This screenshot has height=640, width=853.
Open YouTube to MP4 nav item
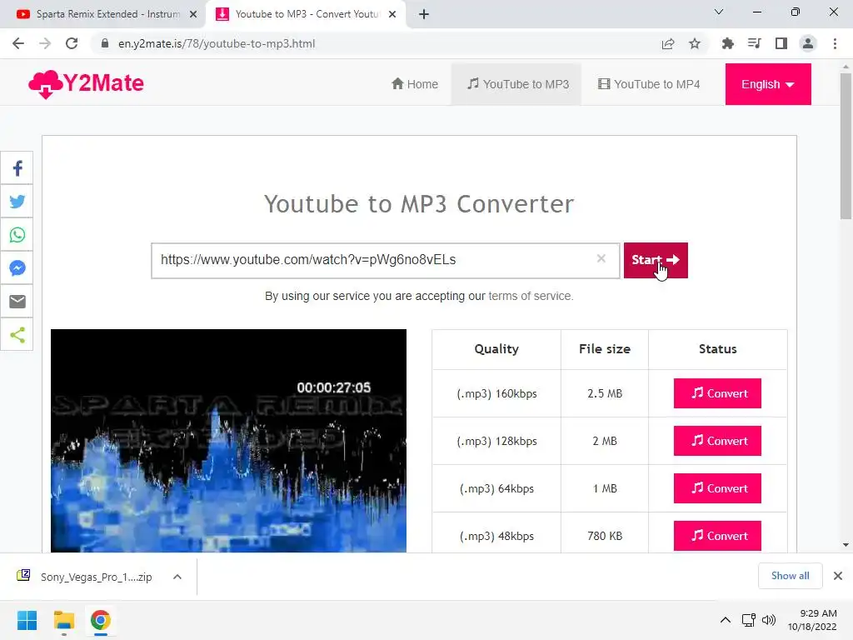coord(649,84)
